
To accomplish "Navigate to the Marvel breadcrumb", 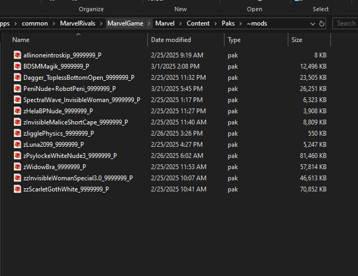I will pyautogui.click(x=165, y=23).
